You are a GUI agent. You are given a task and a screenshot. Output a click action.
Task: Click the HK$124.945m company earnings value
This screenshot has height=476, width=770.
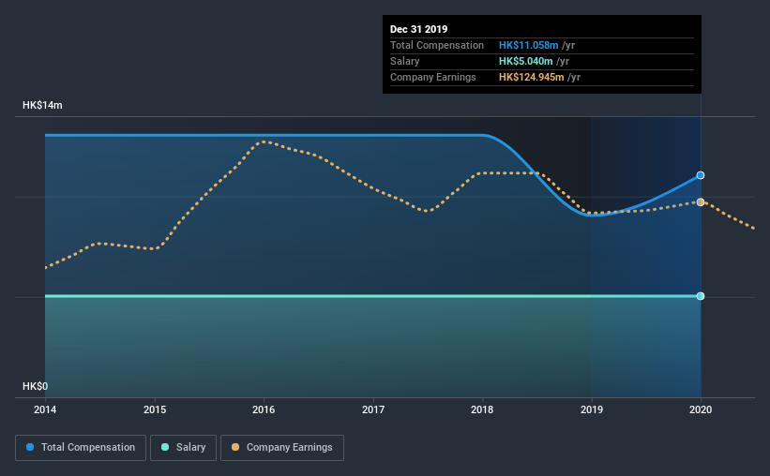click(532, 77)
